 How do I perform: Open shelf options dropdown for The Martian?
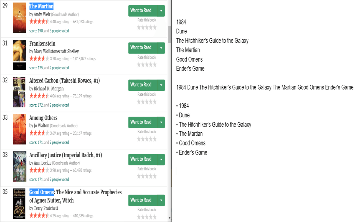coord(161,11)
